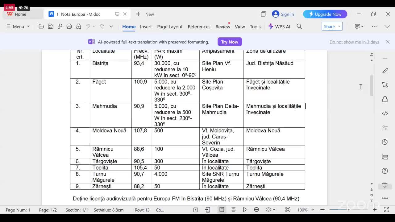Viewport: 395px width, 222px height.
Task: Click the Save icon in toolbar
Action: [51, 27]
